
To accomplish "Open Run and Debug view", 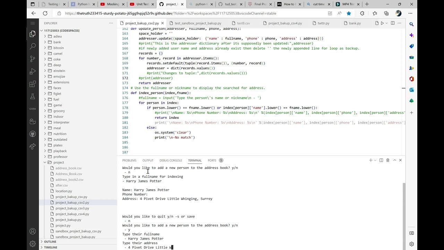I will [33, 71].
